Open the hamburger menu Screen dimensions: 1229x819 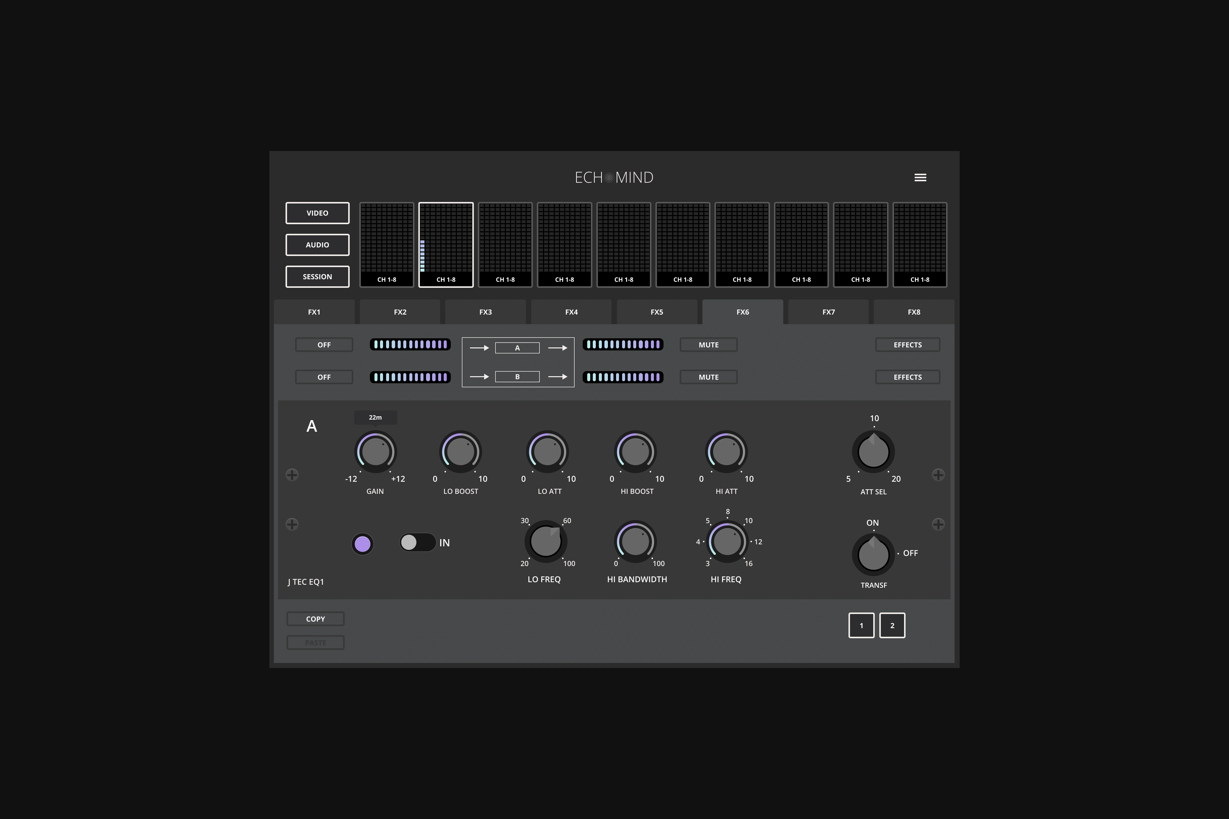(920, 177)
